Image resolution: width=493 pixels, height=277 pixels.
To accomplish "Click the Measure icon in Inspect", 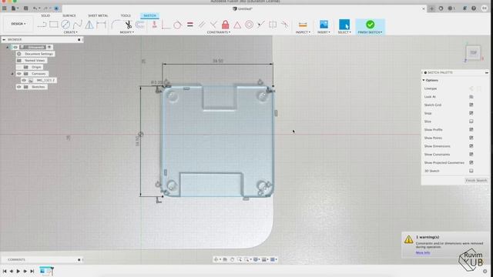I will coord(303,25).
